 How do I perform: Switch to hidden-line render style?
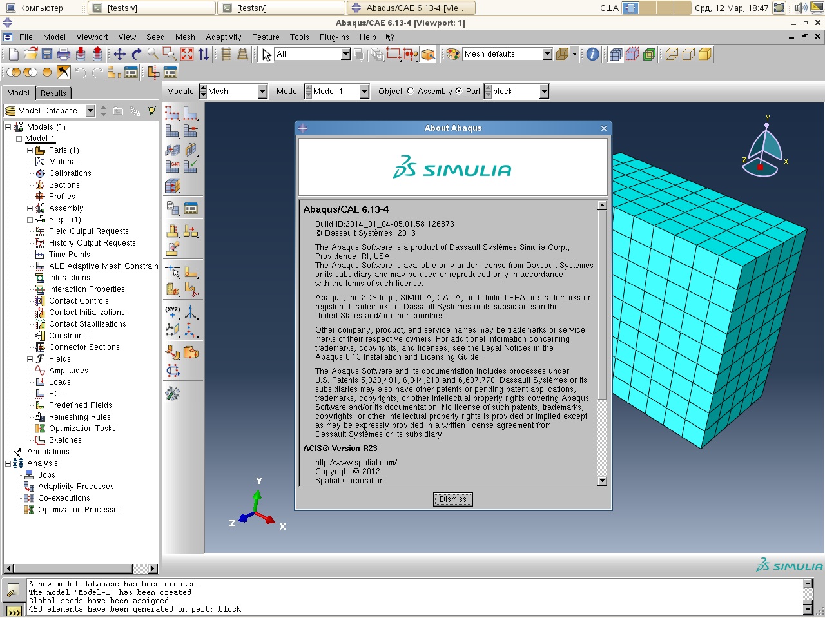point(688,54)
